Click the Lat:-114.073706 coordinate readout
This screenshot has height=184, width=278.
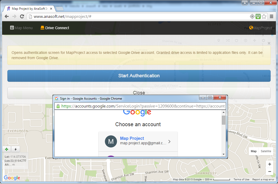tap(15, 157)
